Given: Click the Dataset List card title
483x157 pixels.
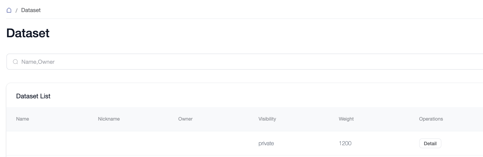Looking at the screenshot, I should tap(33, 96).
